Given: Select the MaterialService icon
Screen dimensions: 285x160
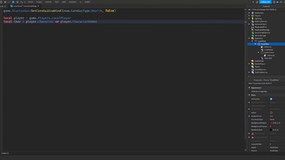Looking at the screenshot, I should tap(252, 21).
